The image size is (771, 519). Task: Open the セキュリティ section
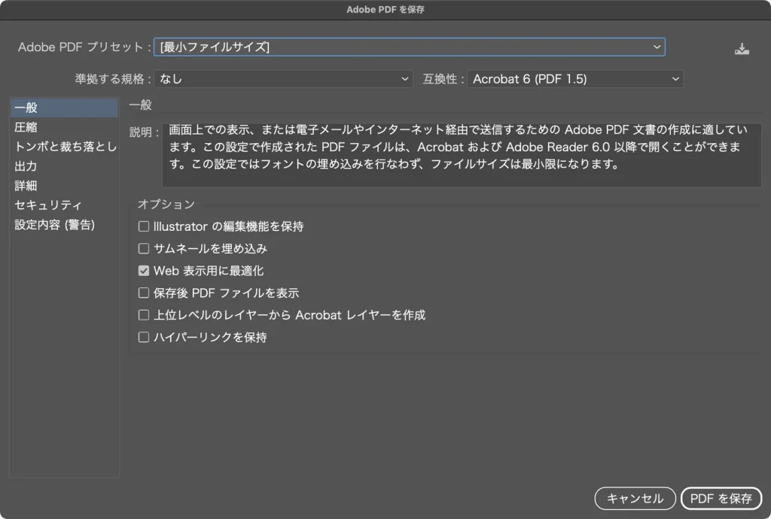(64, 205)
